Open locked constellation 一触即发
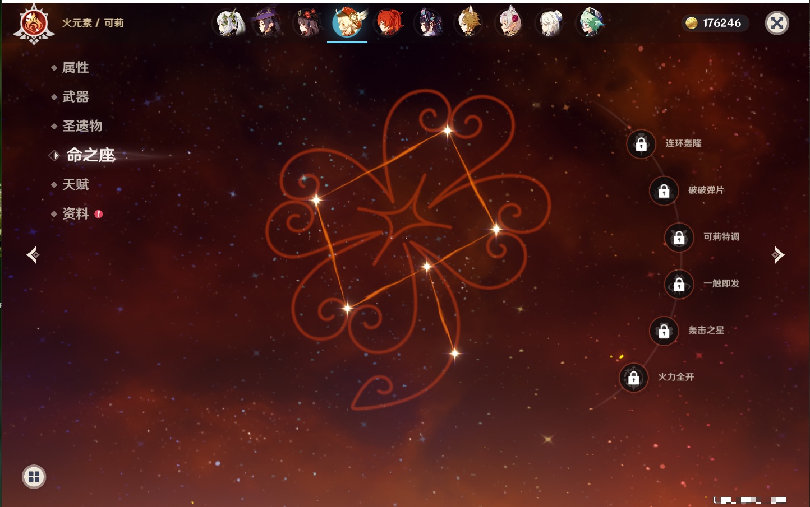Screen dimensions: 810x507 pos(679,284)
